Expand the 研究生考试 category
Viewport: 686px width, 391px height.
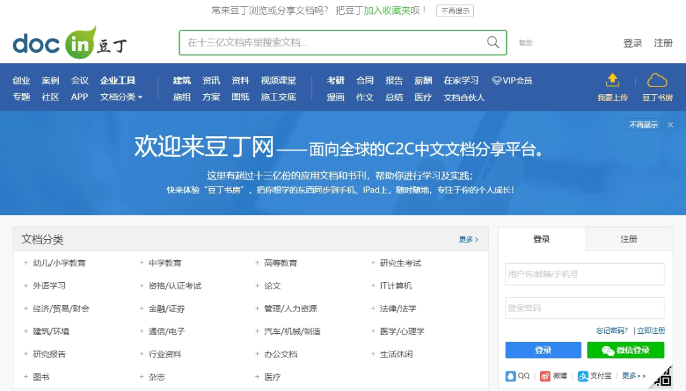(x=373, y=263)
